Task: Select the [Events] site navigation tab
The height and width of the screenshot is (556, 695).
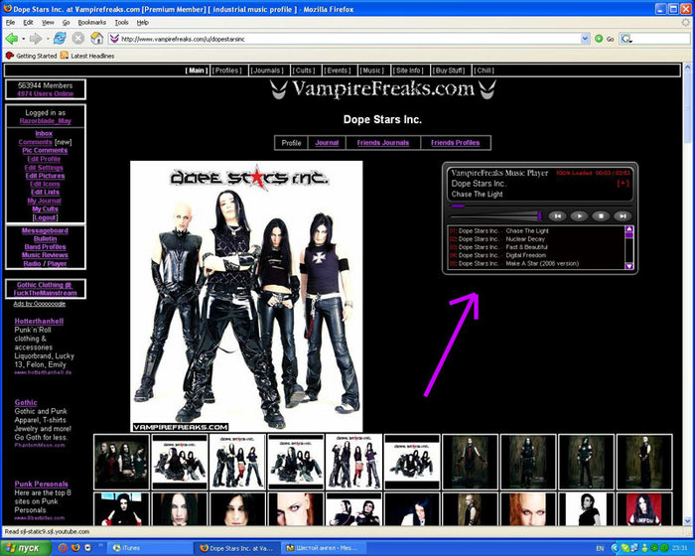Action: coord(338,70)
